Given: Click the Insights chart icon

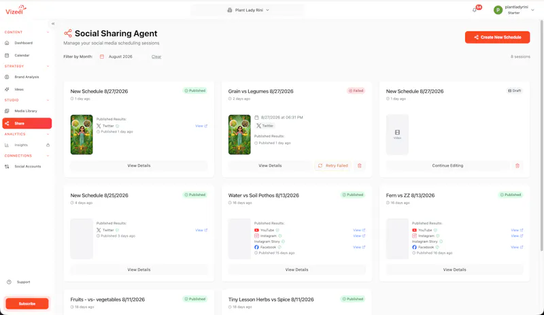Looking at the screenshot, I should (7, 145).
